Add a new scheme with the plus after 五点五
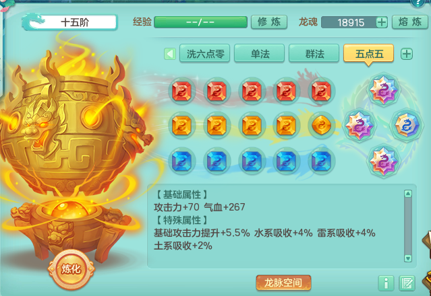 (407, 54)
